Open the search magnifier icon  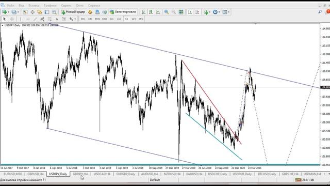(x=320, y=12)
